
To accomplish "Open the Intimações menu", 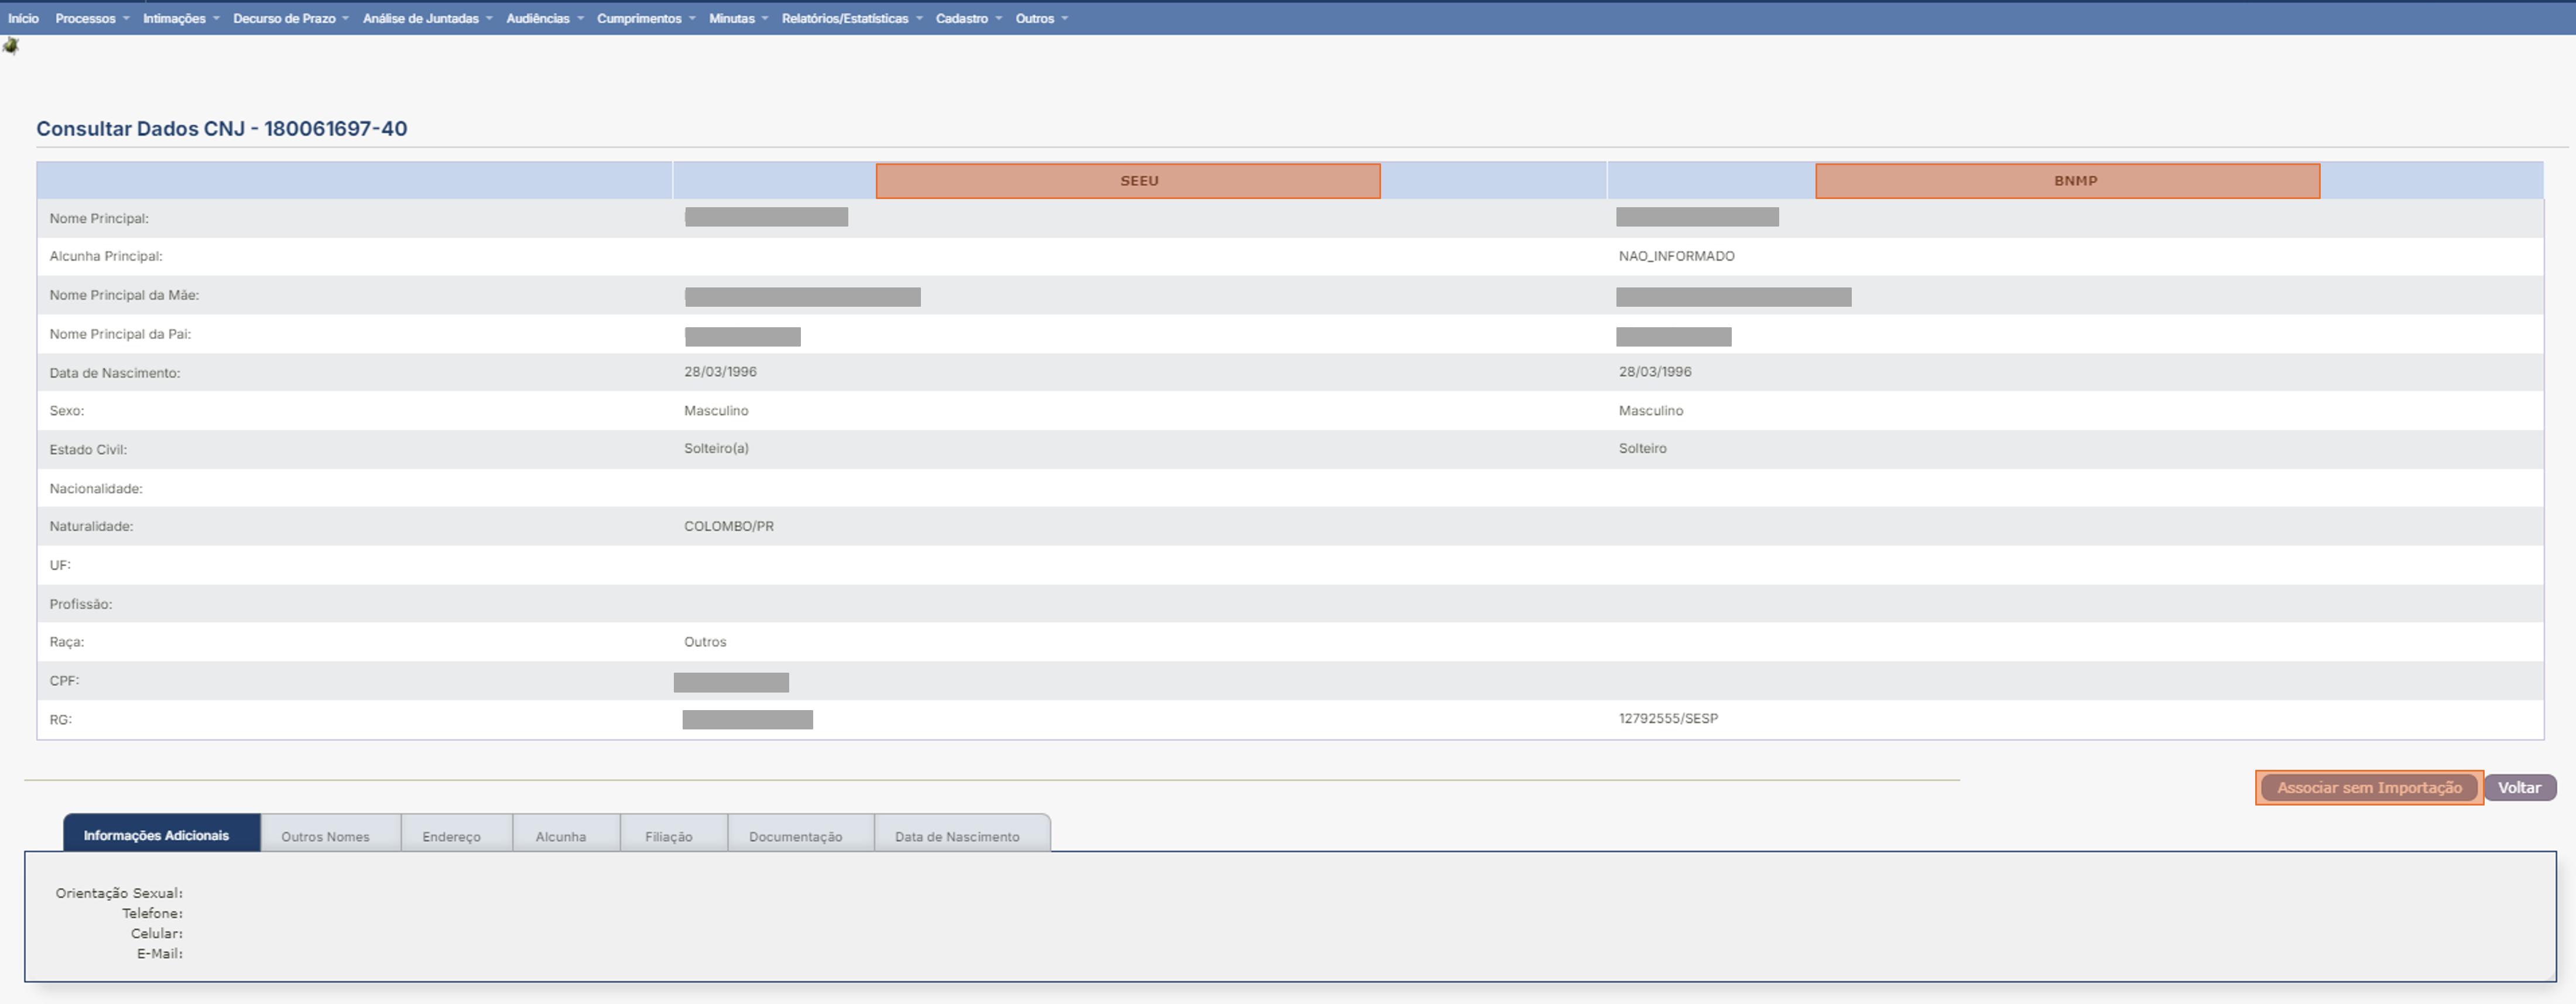I will (x=181, y=18).
